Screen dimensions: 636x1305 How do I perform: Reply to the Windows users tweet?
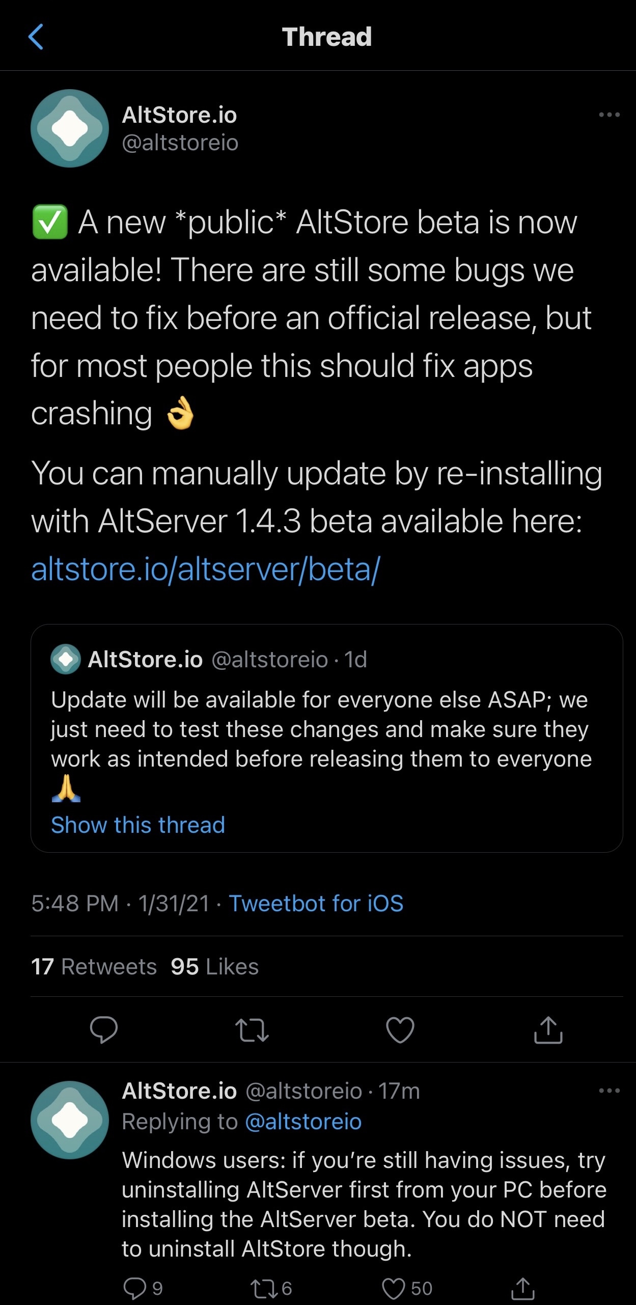point(135,1288)
